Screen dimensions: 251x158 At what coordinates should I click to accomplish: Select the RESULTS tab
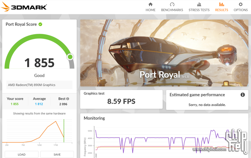click(x=222, y=7)
